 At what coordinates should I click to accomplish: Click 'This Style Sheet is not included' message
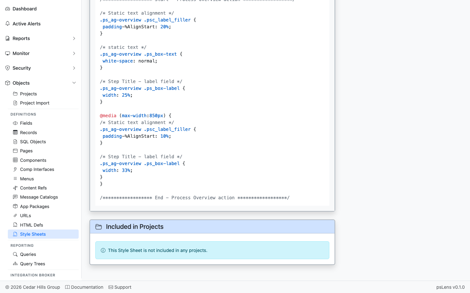158,250
